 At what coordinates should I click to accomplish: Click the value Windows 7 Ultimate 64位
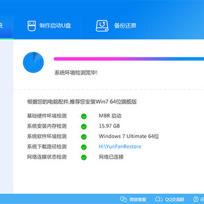[x=129, y=136]
